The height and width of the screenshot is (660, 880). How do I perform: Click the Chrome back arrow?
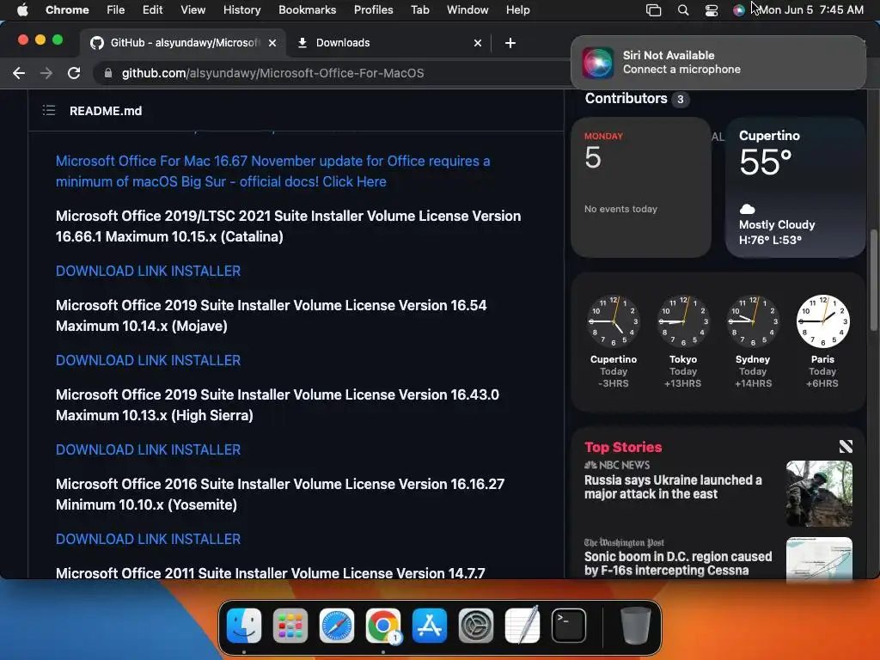pos(19,73)
